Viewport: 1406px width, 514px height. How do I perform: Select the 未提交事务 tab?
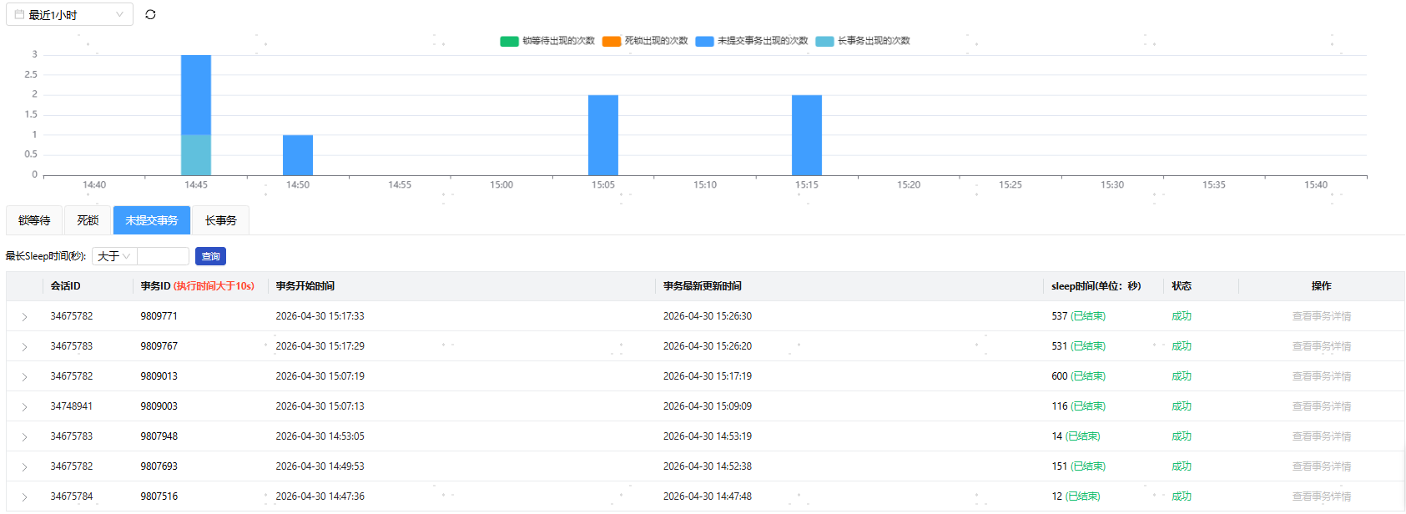coord(152,220)
